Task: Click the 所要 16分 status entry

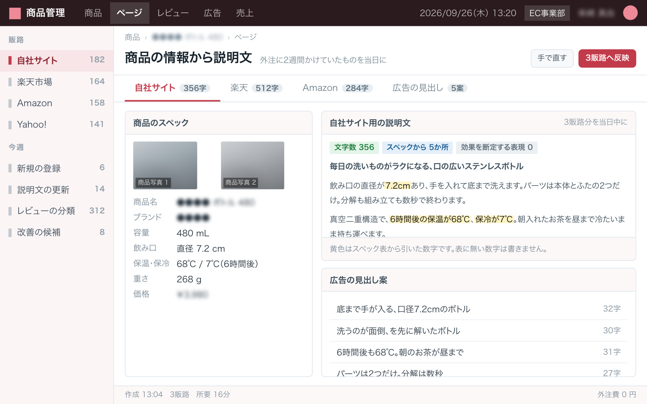Action: point(213,395)
